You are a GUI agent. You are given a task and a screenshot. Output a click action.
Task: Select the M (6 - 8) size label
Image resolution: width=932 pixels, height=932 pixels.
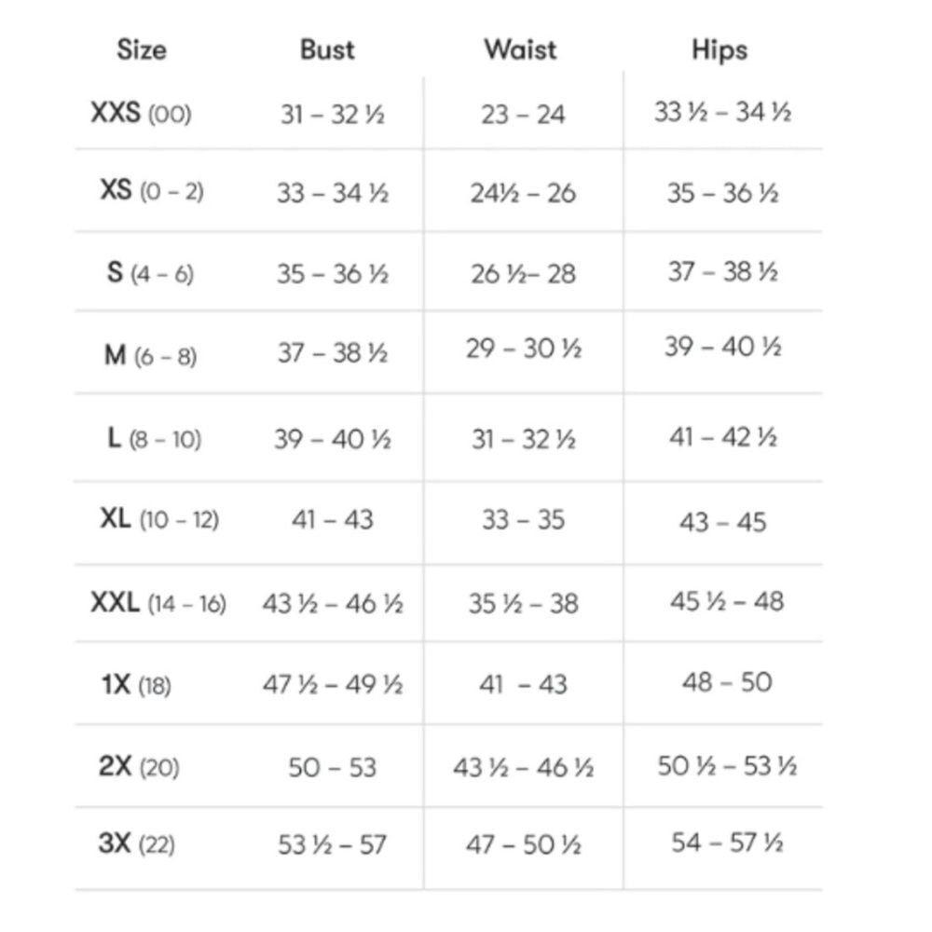(150, 355)
